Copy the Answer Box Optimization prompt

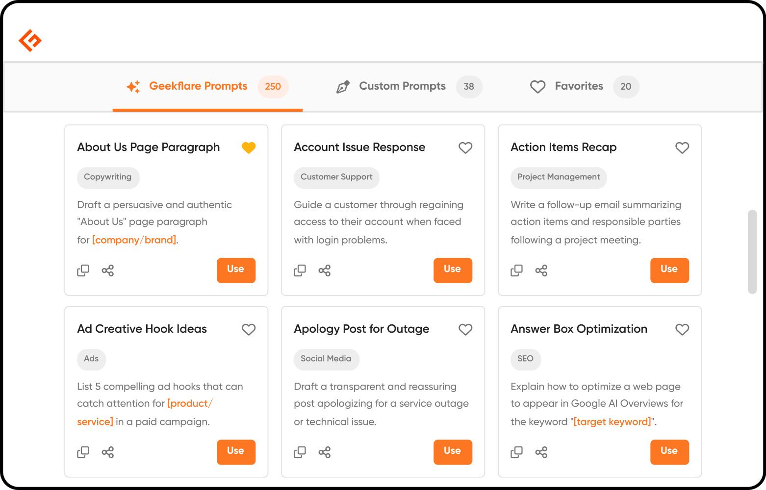tap(517, 452)
